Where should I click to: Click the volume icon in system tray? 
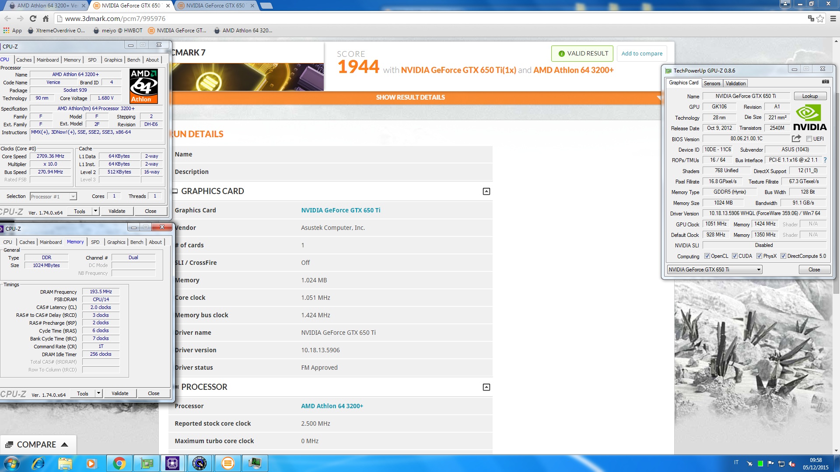[x=792, y=464]
